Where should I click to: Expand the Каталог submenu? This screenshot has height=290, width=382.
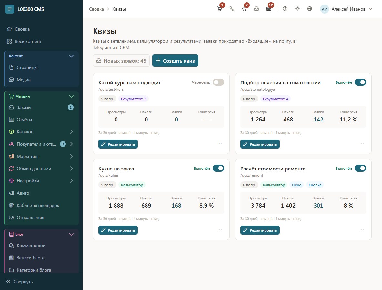71,132
